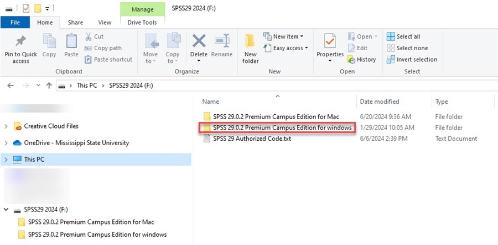Click Pin to Quick access icon
This screenshot has height=245, width=498.
click(21, 41)
